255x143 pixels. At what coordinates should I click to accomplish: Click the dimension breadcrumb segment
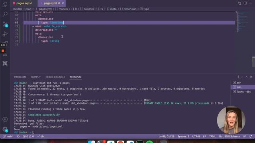click(128, 9)
